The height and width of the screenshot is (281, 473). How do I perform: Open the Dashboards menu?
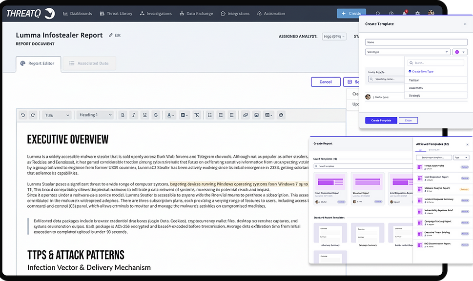click(x=78, y=14)
